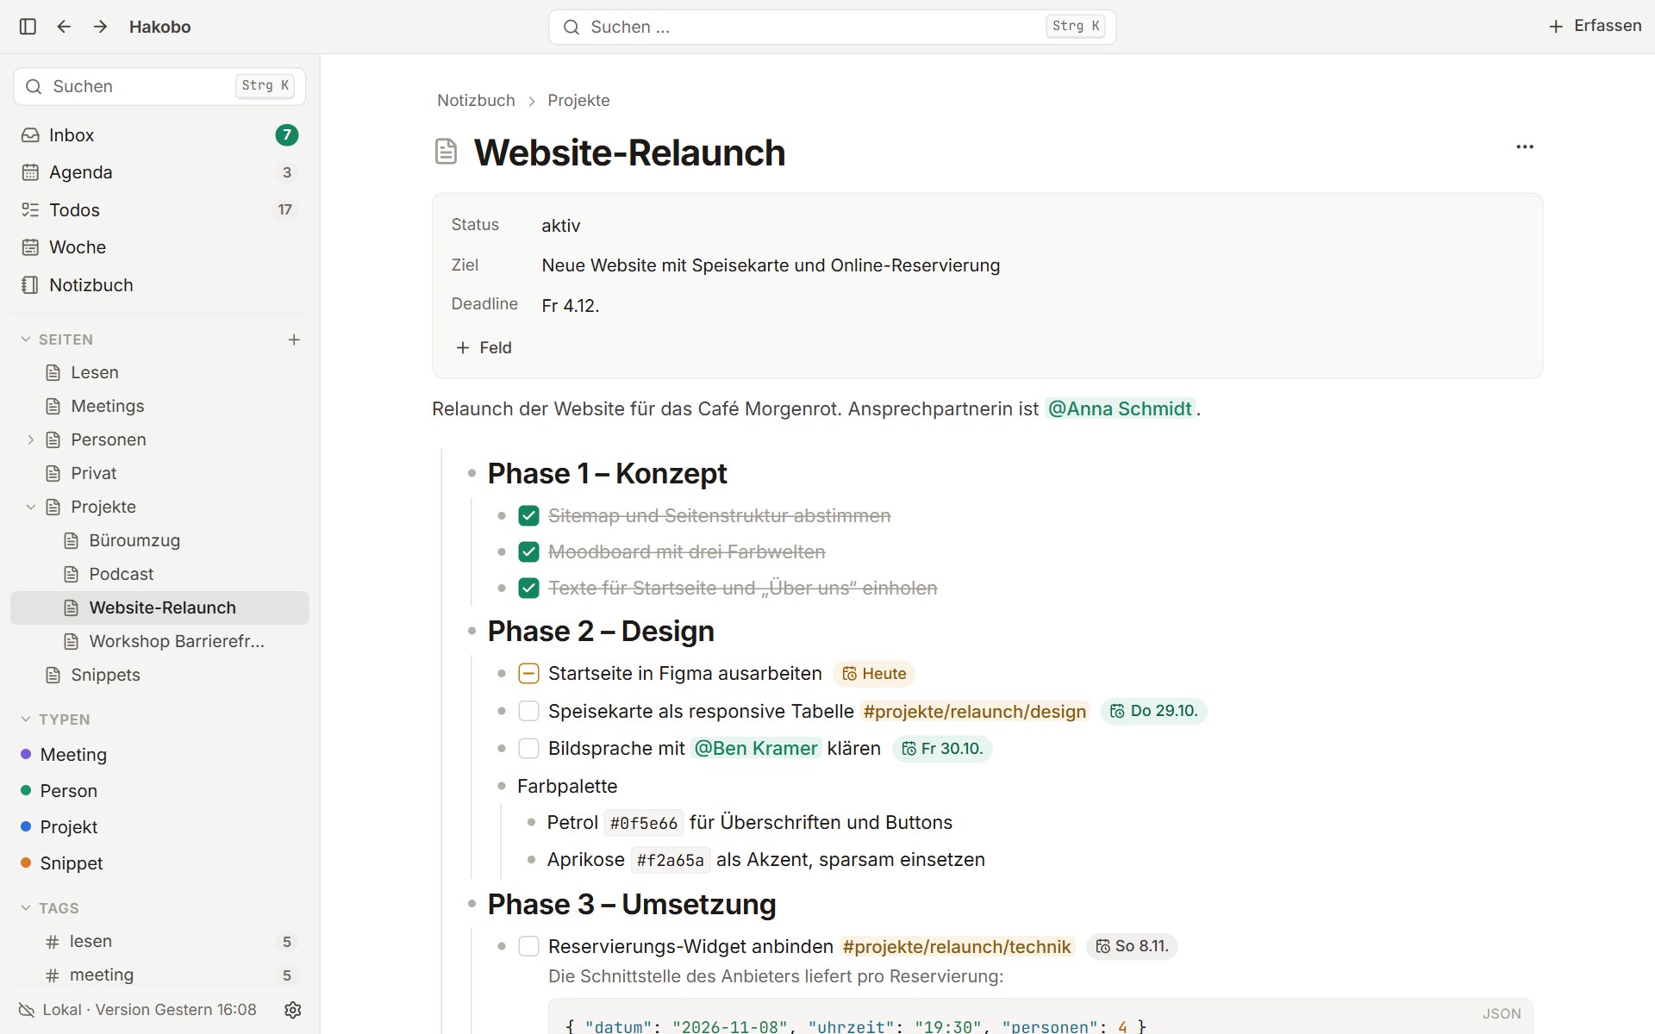The width and height of the screenshot is (1655, 1034).
Task: Click the Aprikose #f2a65a color code
Action: click(x=671, y=860)
